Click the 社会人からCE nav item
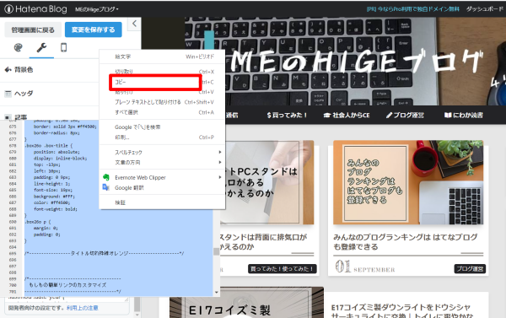 [347, 115]
